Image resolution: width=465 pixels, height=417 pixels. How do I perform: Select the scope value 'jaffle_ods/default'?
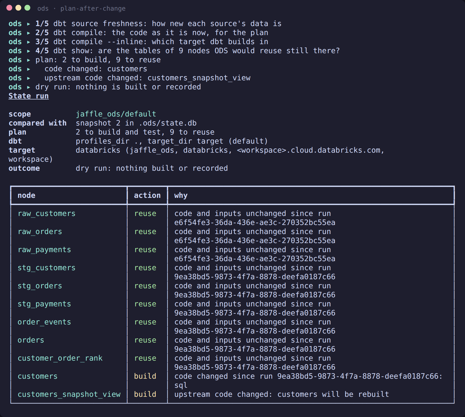116,114
